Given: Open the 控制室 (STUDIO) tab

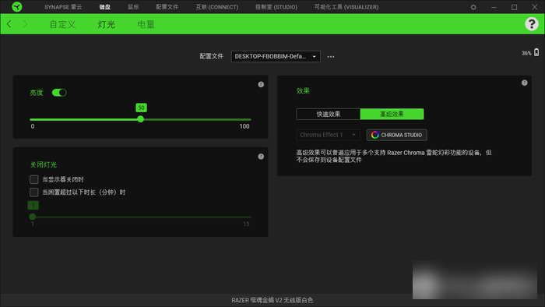Looking at the screenshot, I should pos(276,7).
